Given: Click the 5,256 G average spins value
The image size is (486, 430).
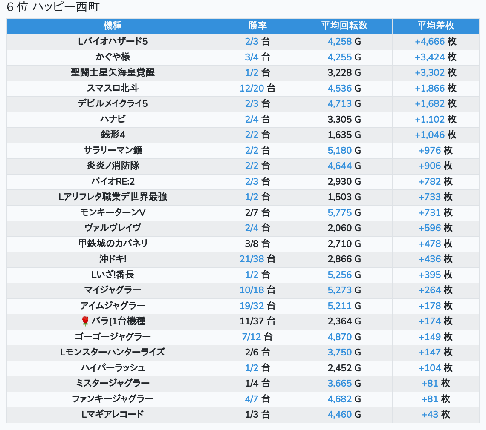Looking at the screenshot, I should click(x=344, y=275).
